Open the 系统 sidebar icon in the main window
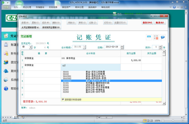Screen dimensions: 189x124 [6, 80]
